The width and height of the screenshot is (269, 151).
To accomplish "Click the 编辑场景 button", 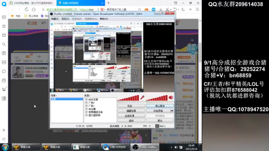I will (x=131, y=111).
